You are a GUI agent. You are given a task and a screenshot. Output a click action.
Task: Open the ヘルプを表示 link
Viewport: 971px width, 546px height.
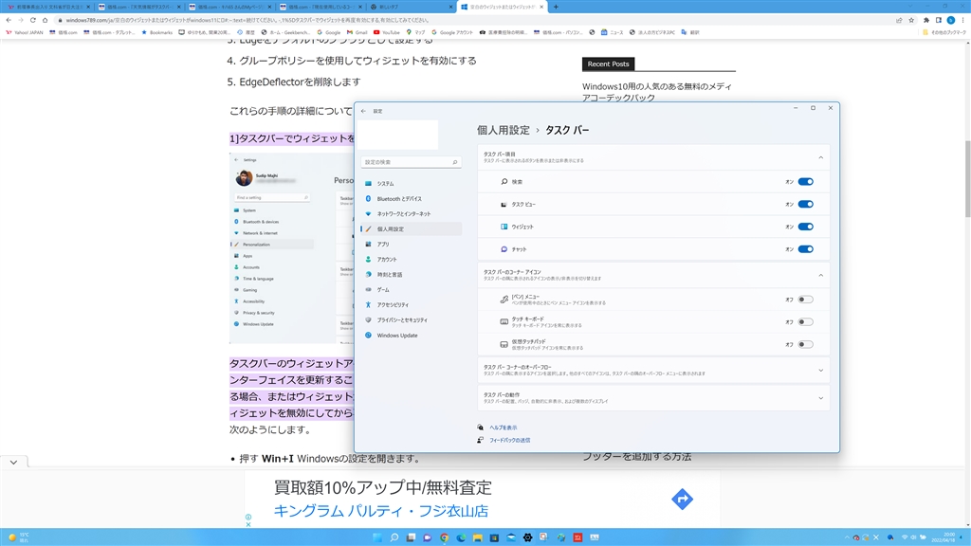(503, 428)
